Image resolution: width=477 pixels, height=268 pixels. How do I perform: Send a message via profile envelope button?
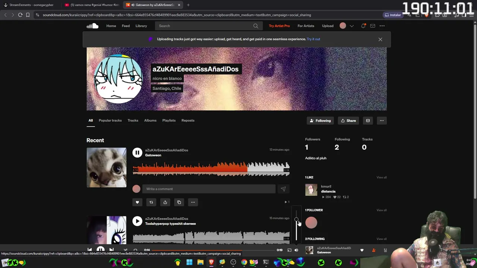[x=368, y=121]
